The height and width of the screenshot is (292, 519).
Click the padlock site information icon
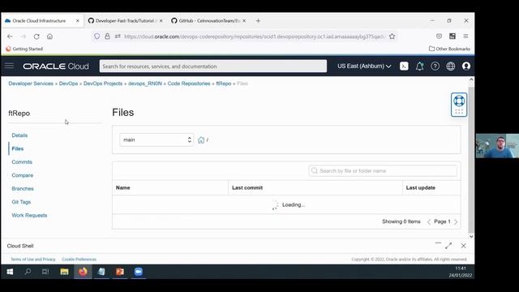pyautogui.click(x=107, y=36)
